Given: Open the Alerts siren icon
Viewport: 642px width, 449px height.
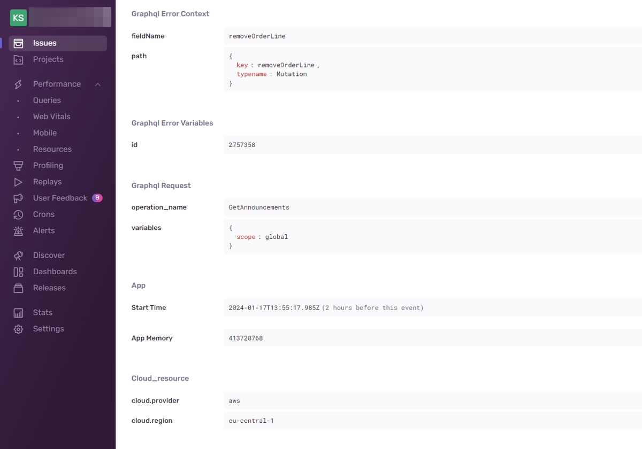Looking at the screenshot, I should 19,230.
